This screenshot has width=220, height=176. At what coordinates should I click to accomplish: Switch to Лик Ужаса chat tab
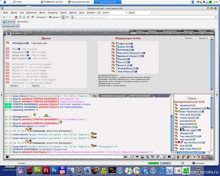tap(161, 96)
